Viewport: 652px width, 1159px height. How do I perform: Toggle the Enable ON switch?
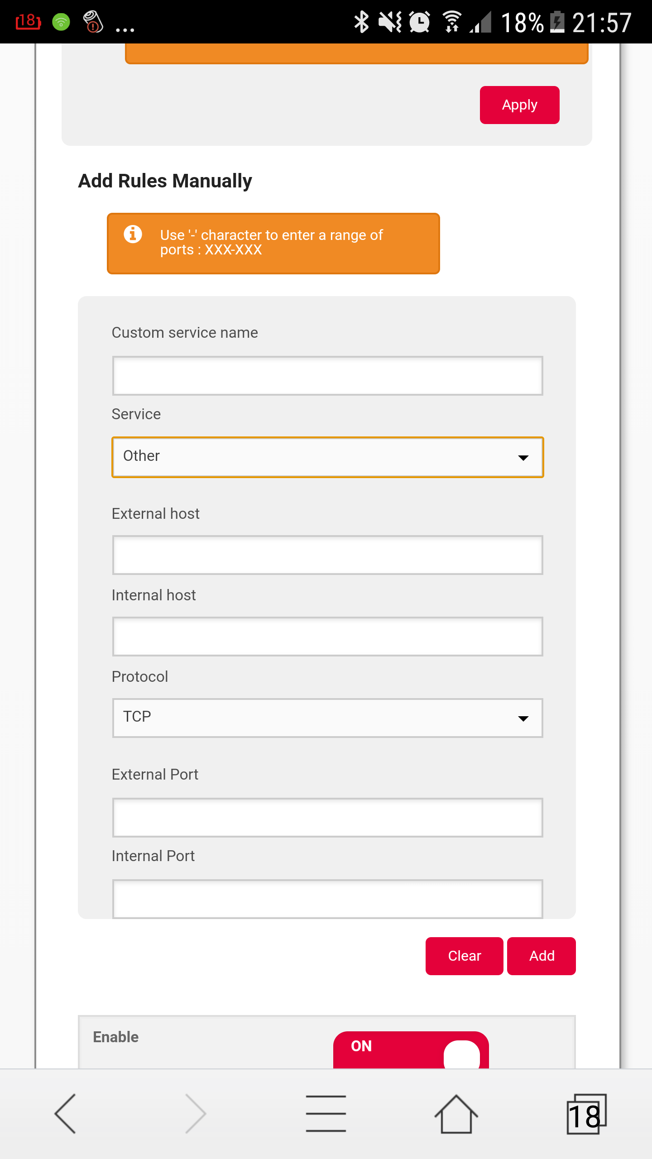tap(411, 1050)
